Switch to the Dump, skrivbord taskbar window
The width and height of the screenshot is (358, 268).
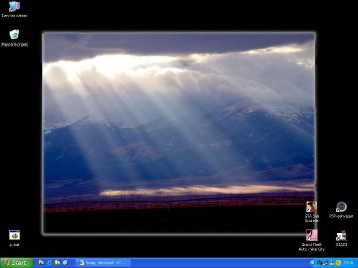102,263
